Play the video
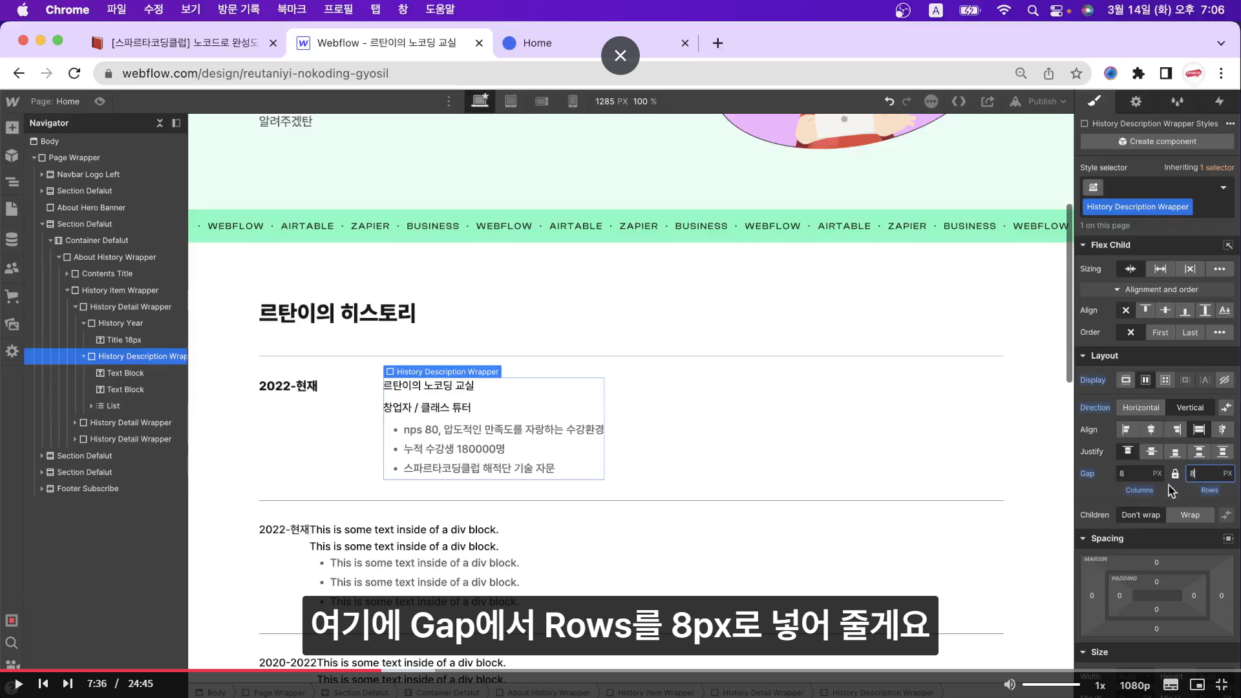The height and width of the screenshot is (698, 1241). point(18,684)
